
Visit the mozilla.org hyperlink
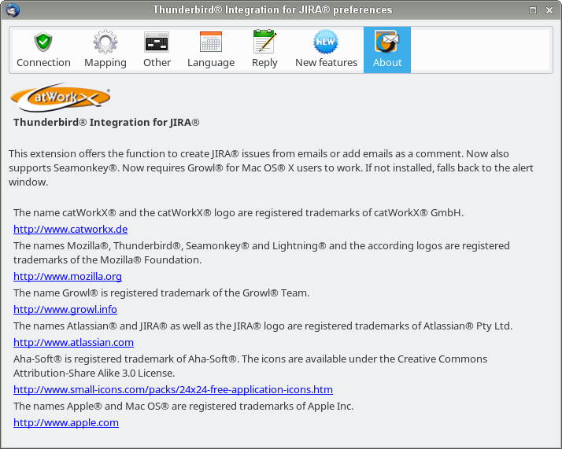[x=68, y=277]
